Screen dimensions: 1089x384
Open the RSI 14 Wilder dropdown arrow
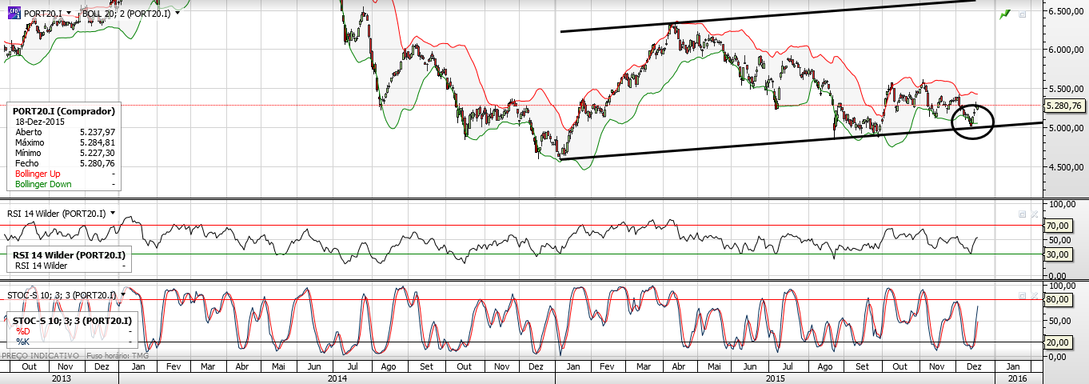(113, 213)
